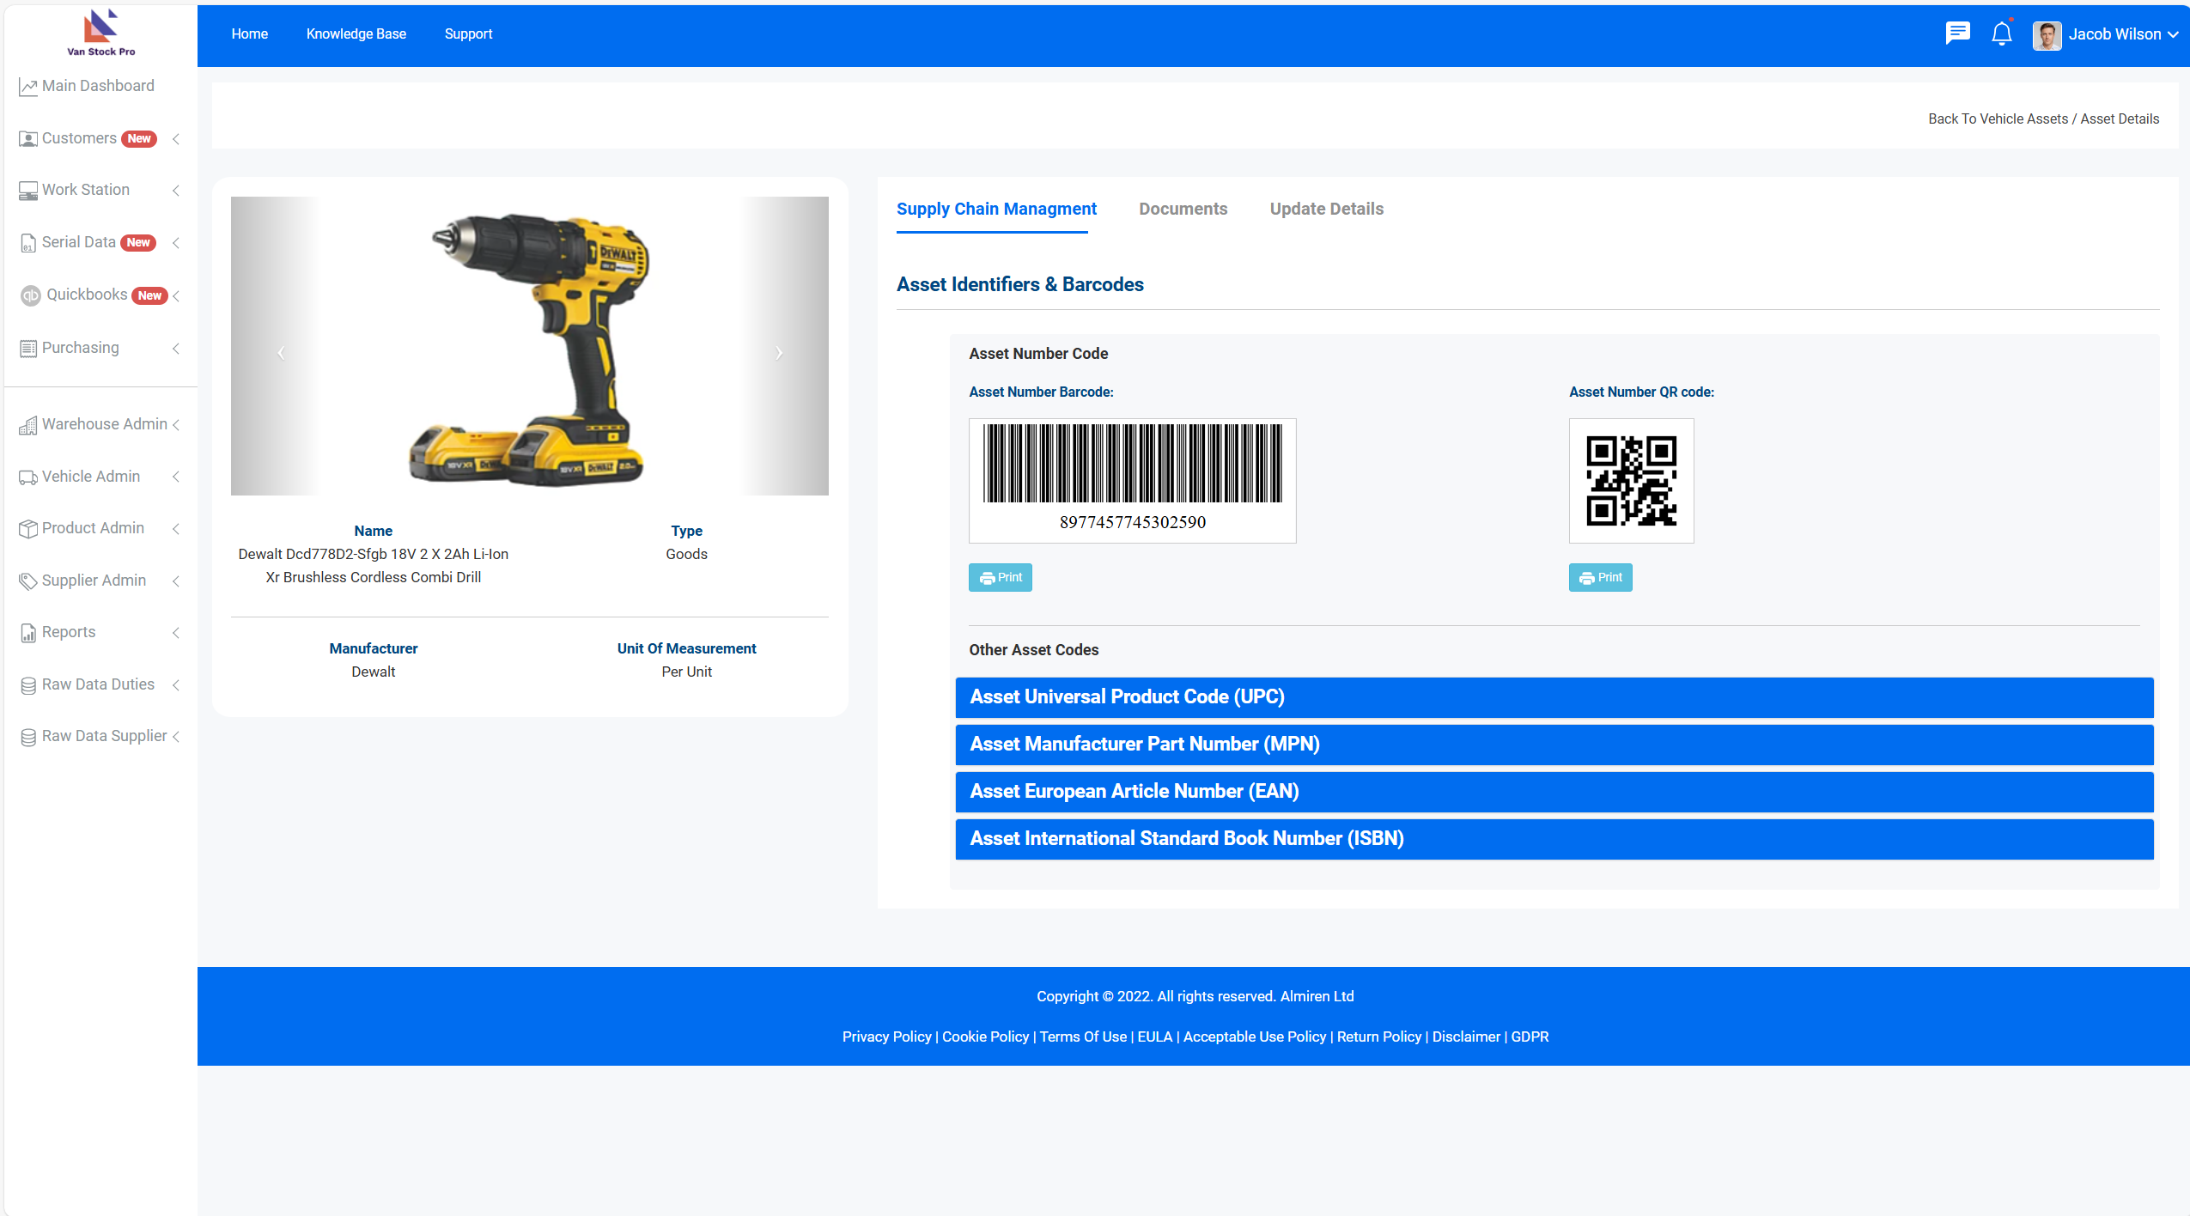2190x1216 pixels.
Task: Show the next product image
Action: 779,352
